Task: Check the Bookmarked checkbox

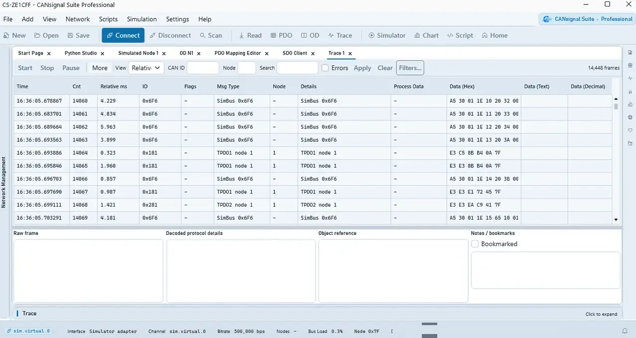Action: coord(475,244)
